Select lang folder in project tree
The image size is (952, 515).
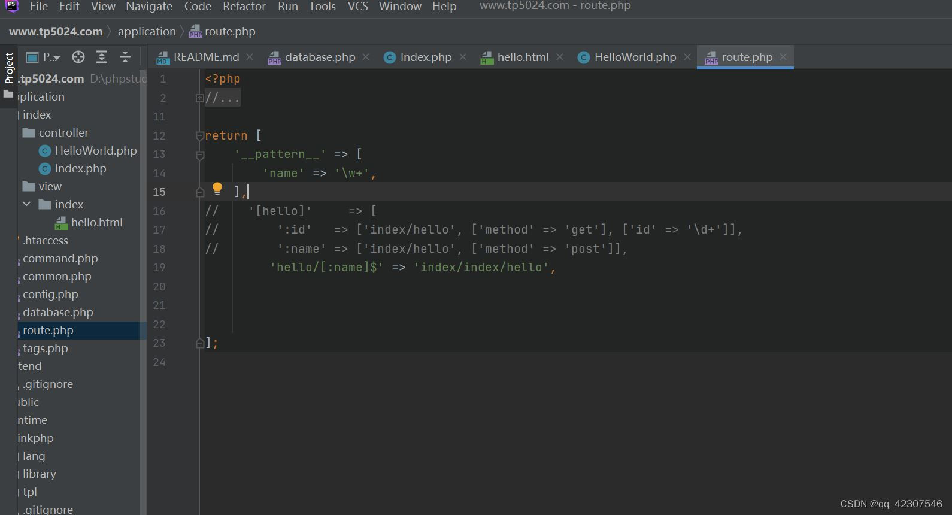pos(34,456)
